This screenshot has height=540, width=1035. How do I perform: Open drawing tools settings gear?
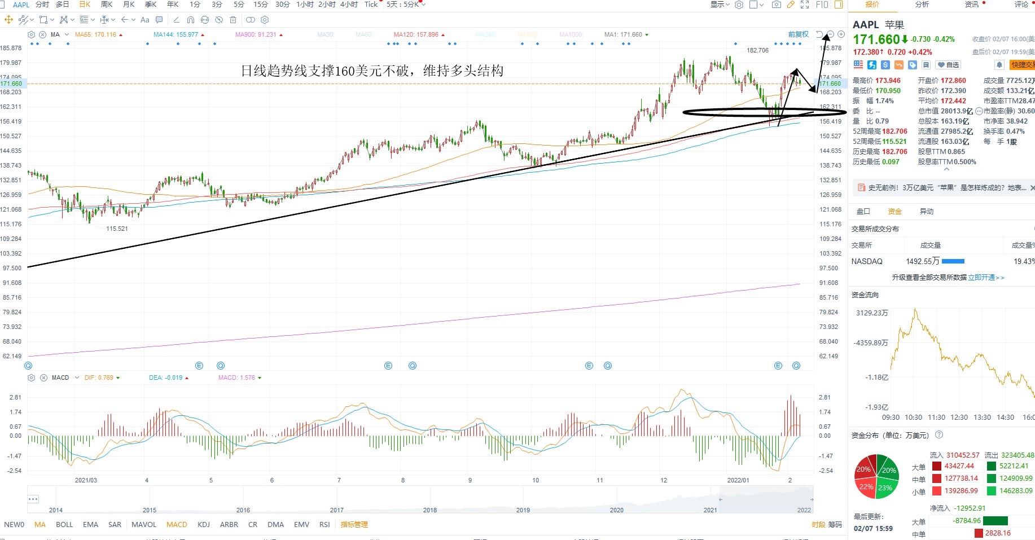[265, 20]
